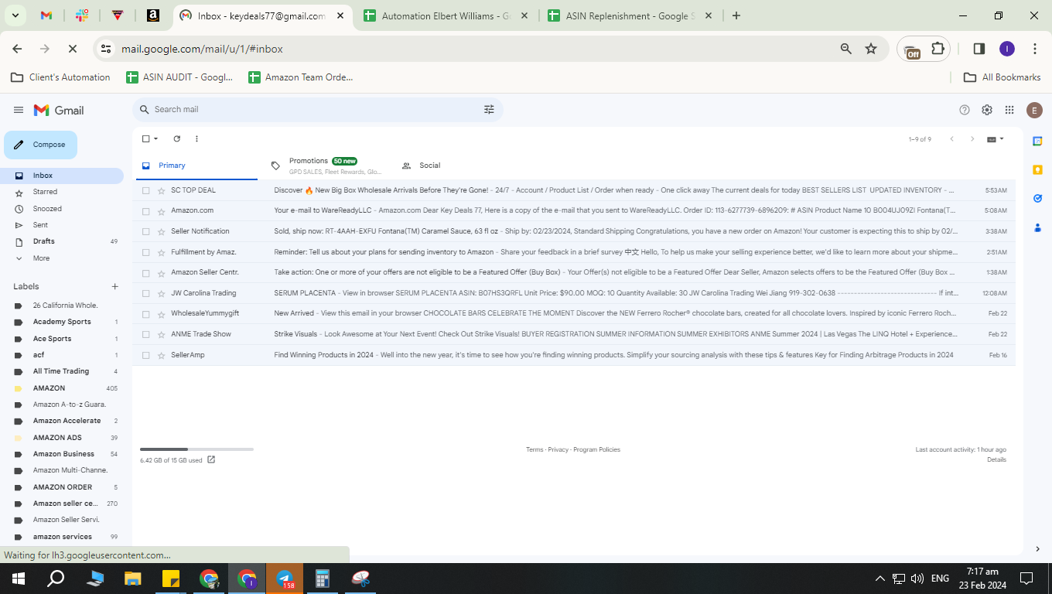Open the inbox toolbar More menu
The width and height of the screenshot is (1052, 594).
[x=196, y=139]
